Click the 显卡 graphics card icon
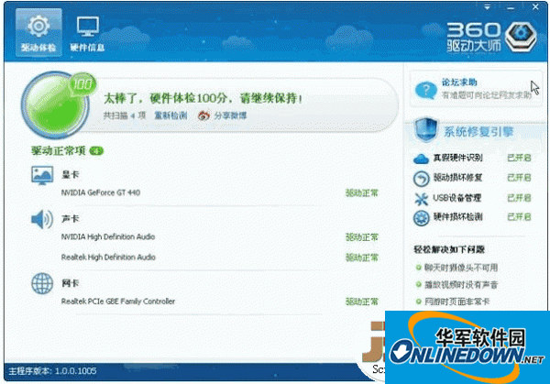 click(42, 175)
